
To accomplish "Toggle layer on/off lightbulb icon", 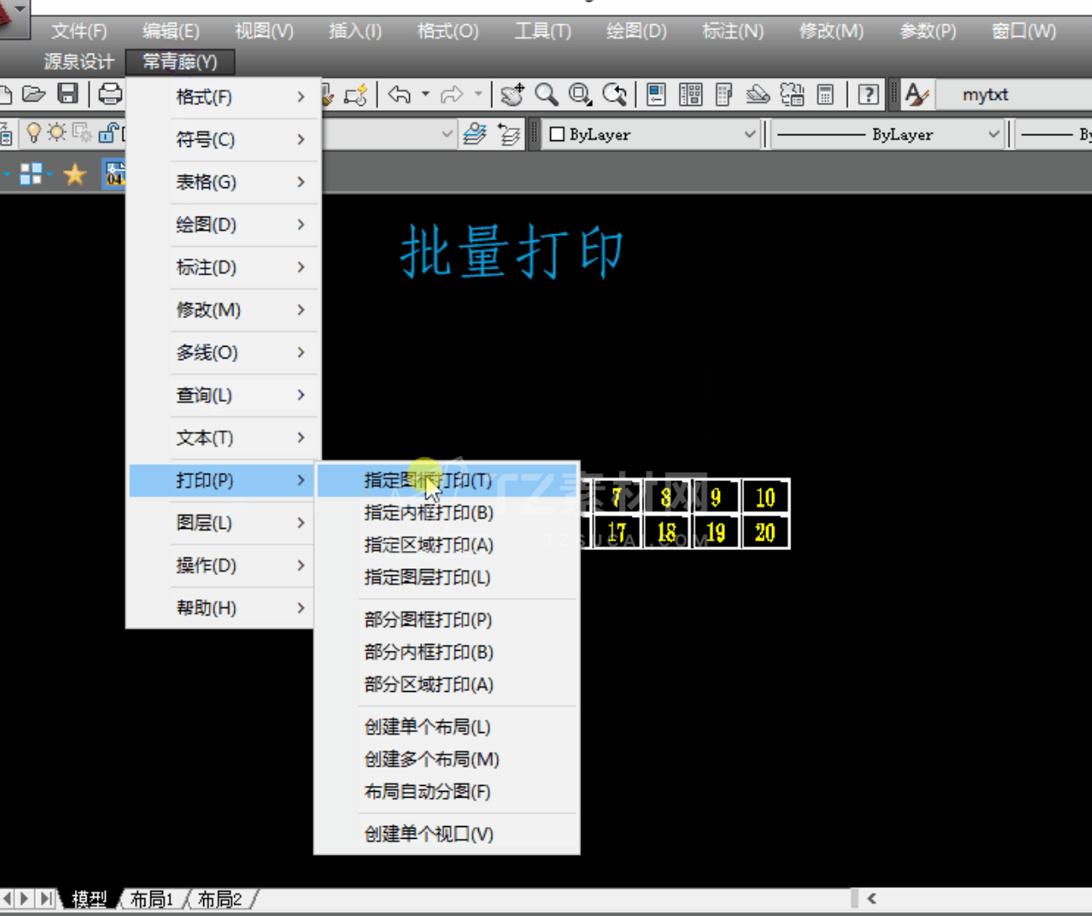I will (34, 133).
